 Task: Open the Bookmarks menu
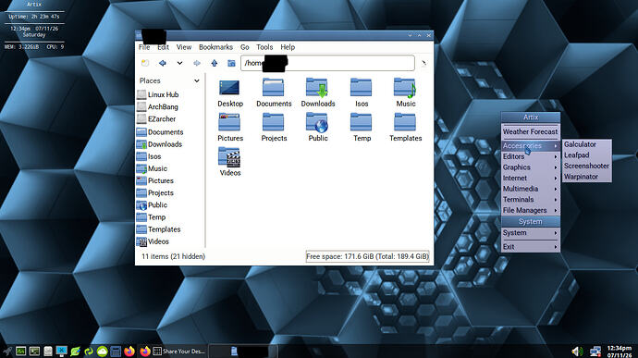click(x=215, y=47)
